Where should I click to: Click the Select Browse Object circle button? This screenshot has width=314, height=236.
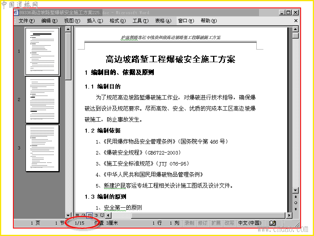click(296, 203)
